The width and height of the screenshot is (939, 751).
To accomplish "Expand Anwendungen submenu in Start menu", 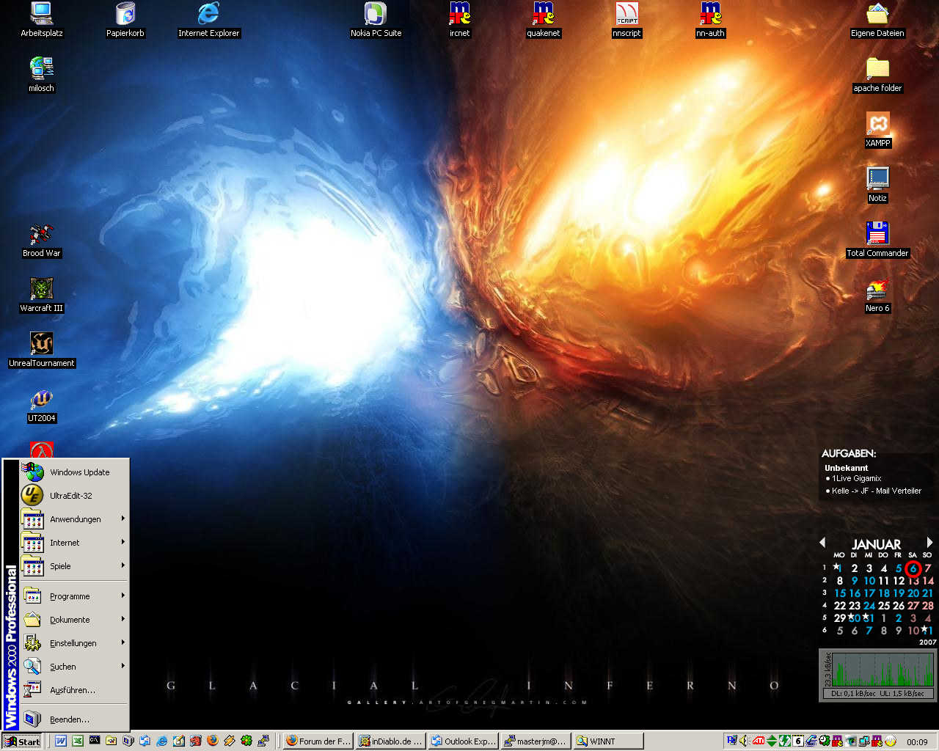I will pos(74,519).
